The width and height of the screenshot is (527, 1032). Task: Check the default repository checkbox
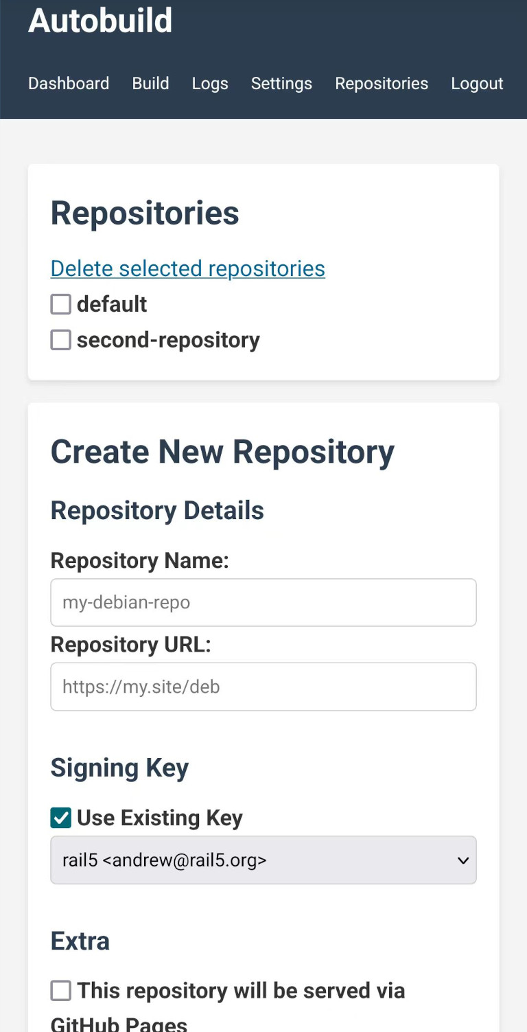(x=61, y=304)
